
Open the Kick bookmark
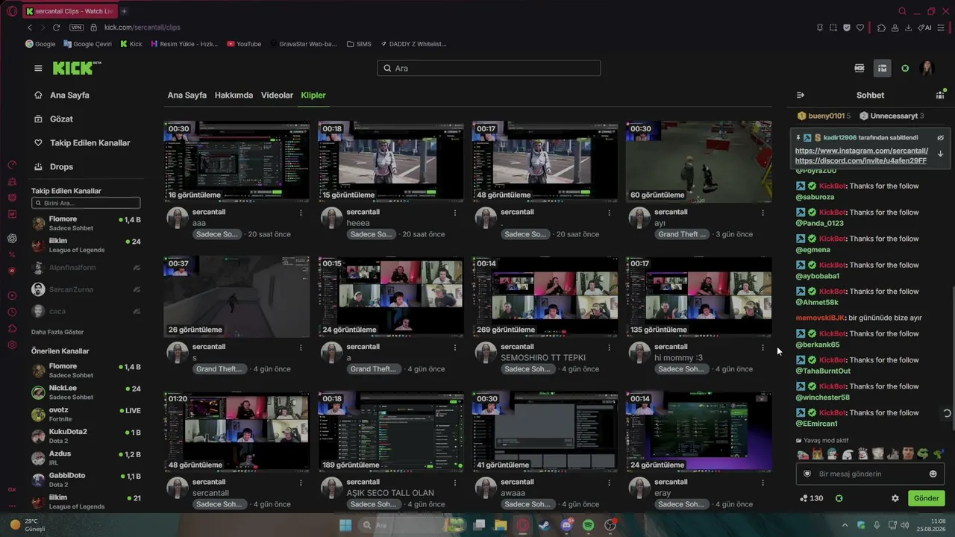coord(131,44)
